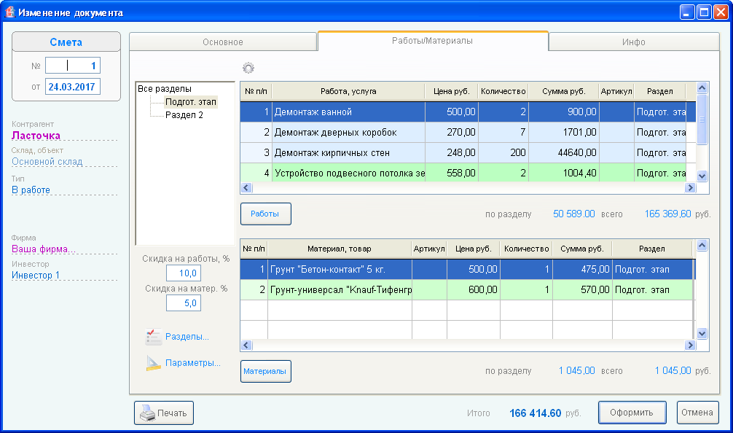
Task: Click works table scroll up arrow
Action: [x=702, y=88]
